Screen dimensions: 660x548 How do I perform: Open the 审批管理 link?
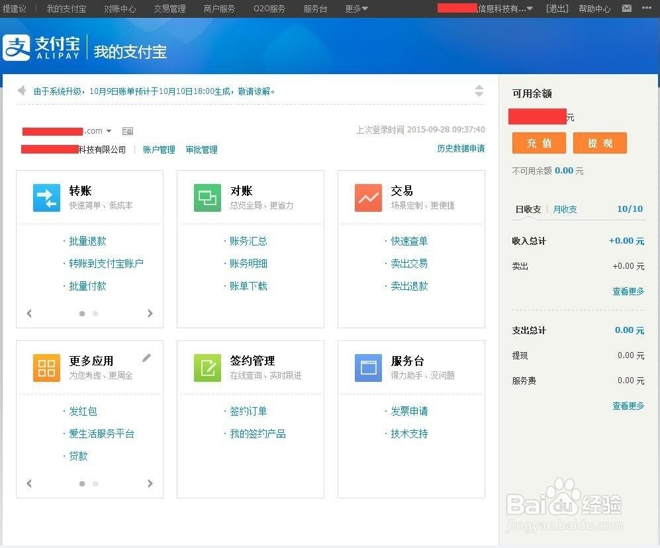202,150
